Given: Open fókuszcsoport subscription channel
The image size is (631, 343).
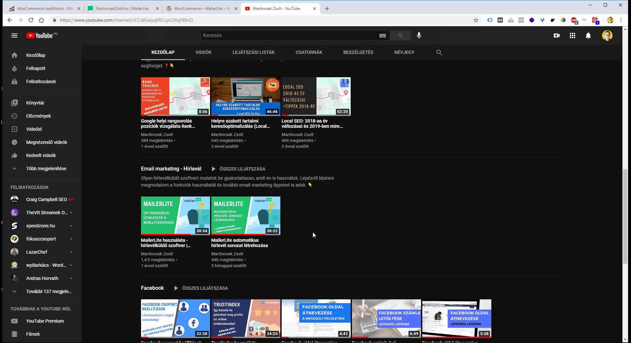Looking at the screenshot, I should (42, 239).
